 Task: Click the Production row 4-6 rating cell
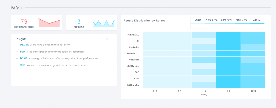204,60
